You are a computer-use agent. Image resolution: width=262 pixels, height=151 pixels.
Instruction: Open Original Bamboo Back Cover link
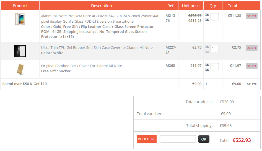81,66
